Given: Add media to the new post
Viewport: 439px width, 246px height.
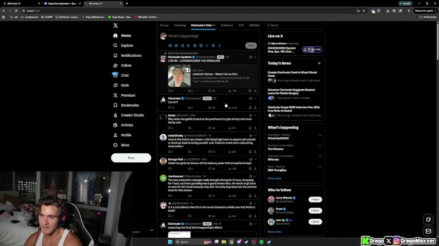Looking at the screenshot, I should [170, 45].
